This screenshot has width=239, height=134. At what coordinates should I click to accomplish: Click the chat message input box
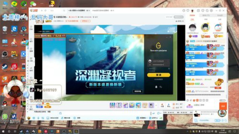[x=206, y=105]
